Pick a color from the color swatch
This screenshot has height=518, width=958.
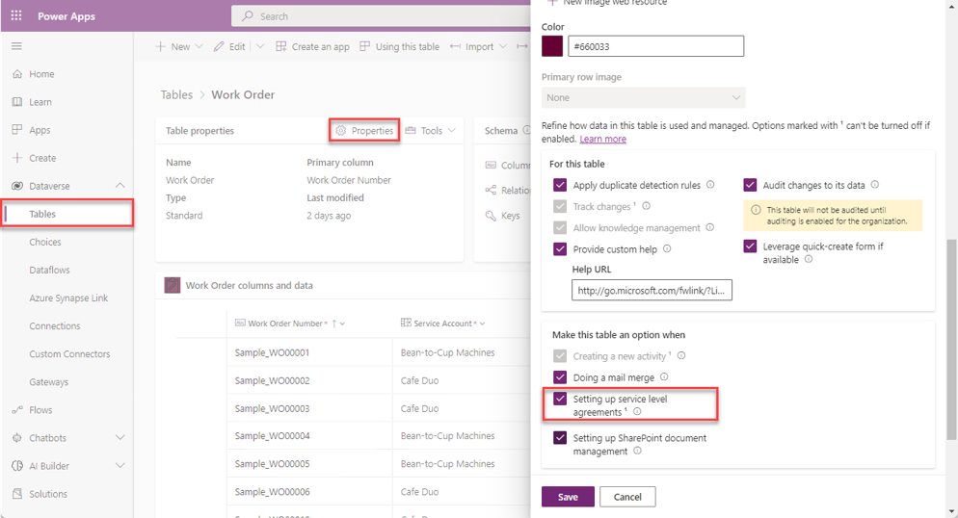(x=552, y=46)
